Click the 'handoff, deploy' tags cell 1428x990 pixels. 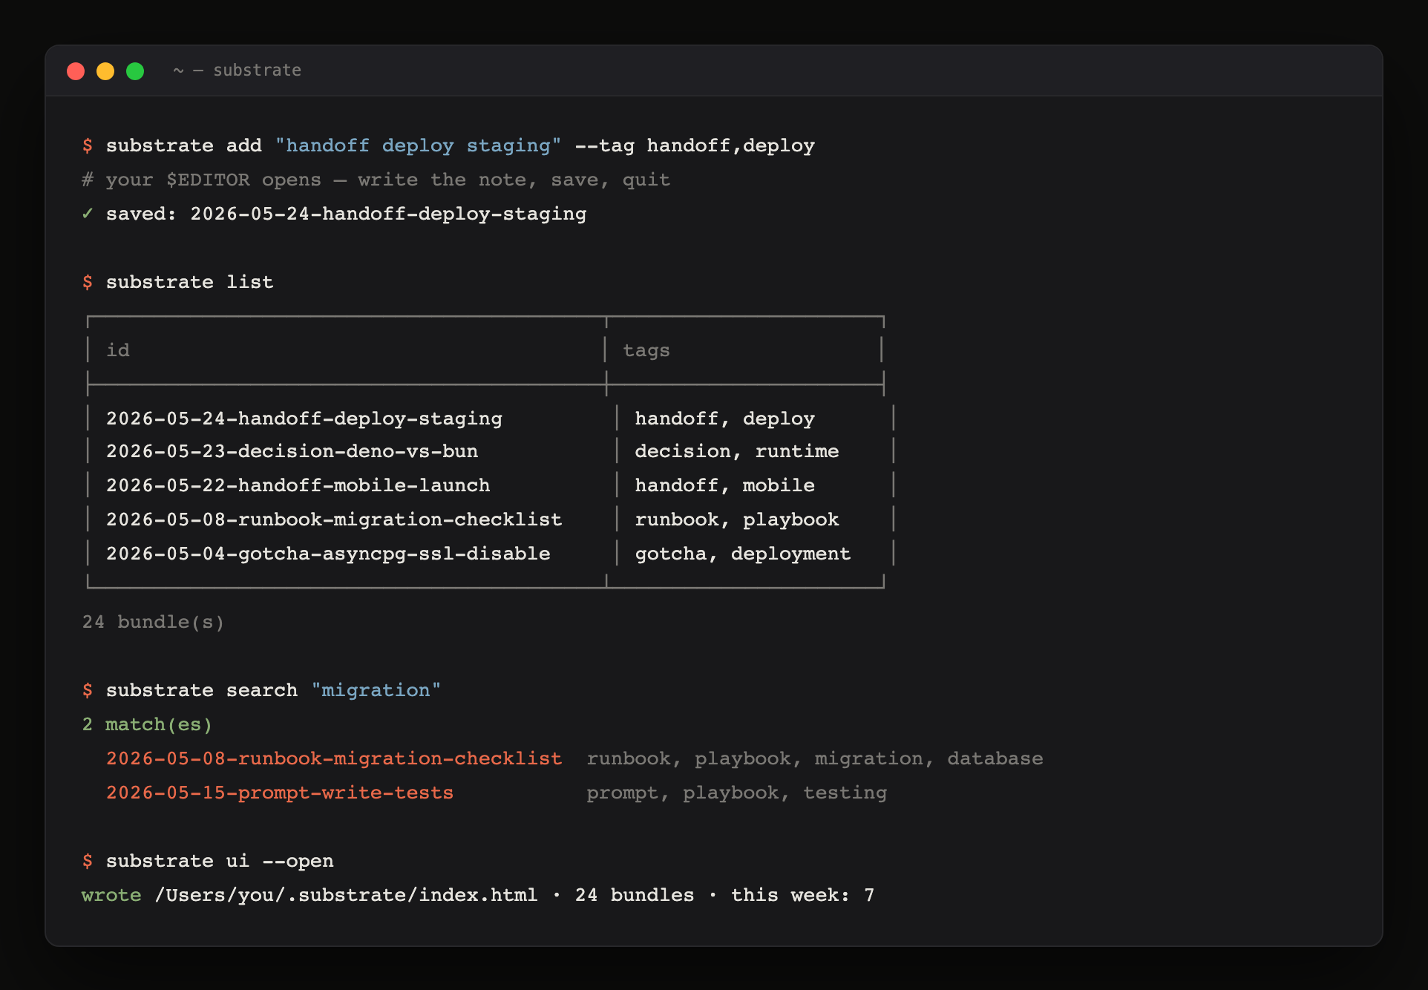(x=725, y=419)
